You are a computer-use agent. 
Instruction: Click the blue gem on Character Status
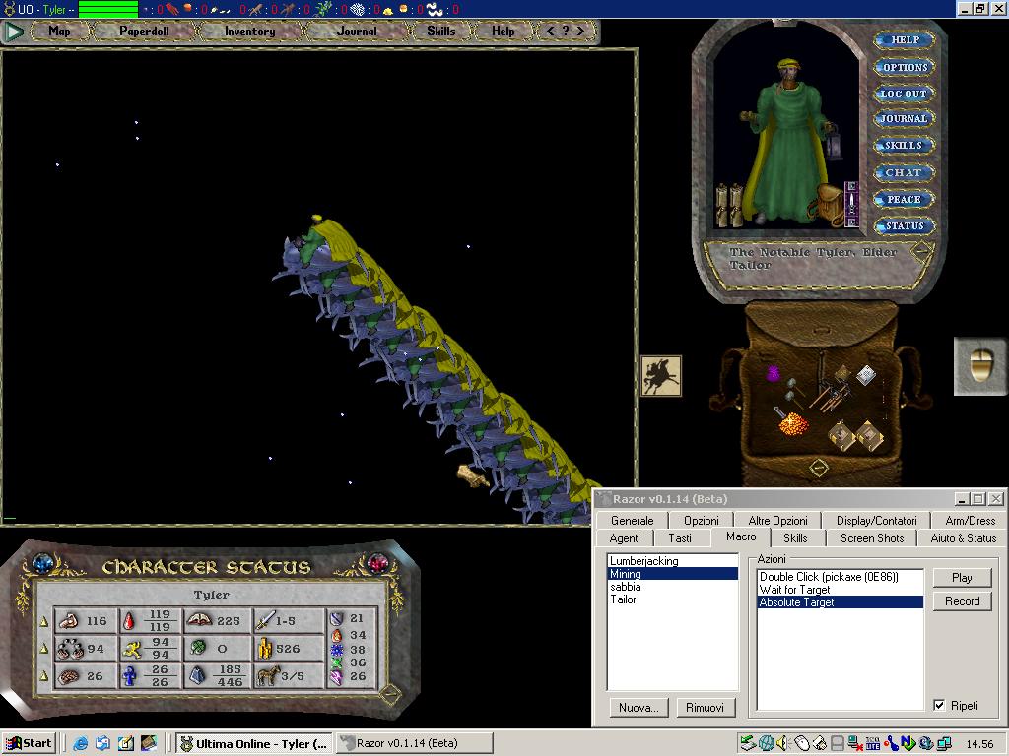point(43,564)
